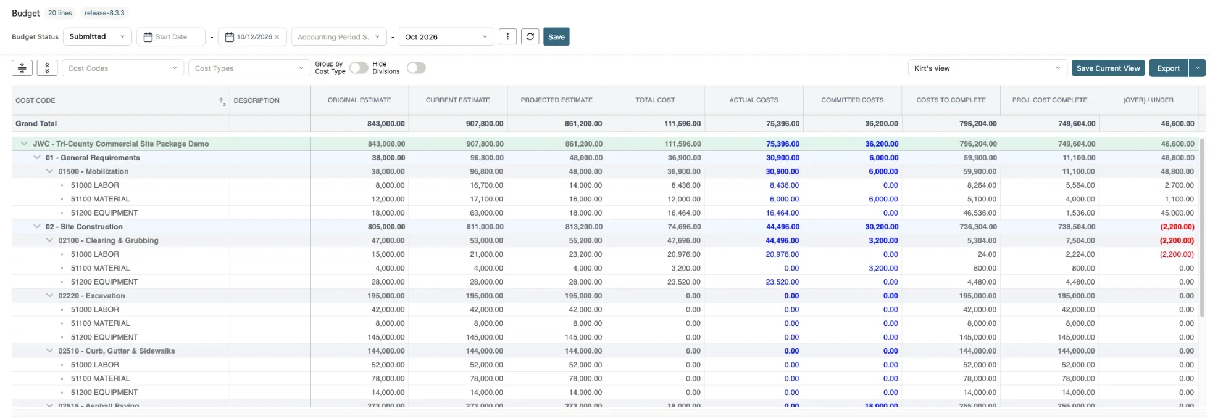The image size is (1210, 419).
Task: Open the 75,396.00 actual costs link in JWC row
Action: (x=783, y=144)
